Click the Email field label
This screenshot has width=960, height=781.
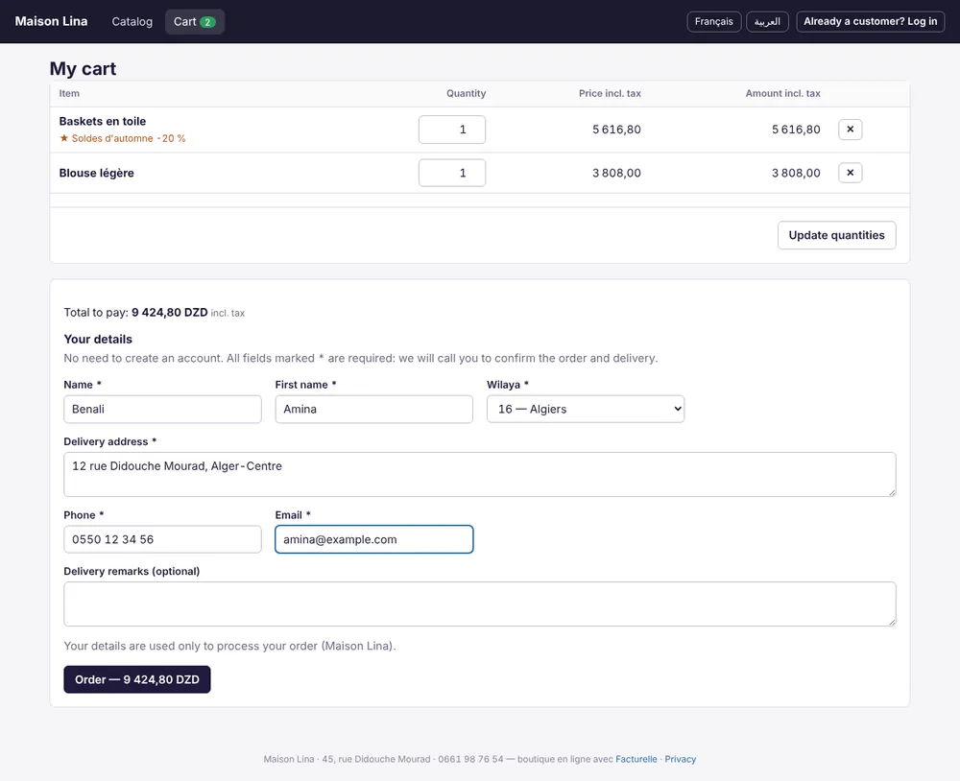pyautogui.click(x=293, y=514)
